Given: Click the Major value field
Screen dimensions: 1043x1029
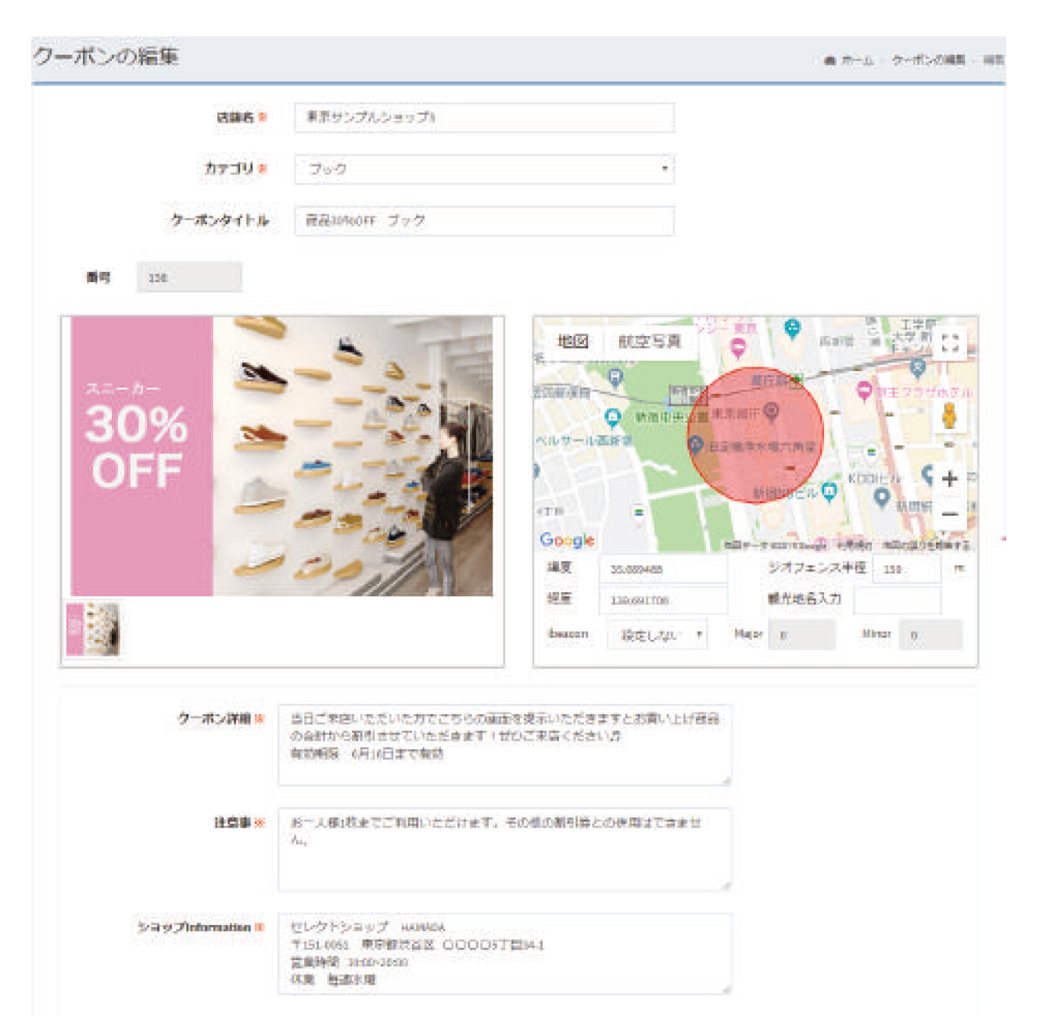Looking at the screenshot, I should (801, 634).
